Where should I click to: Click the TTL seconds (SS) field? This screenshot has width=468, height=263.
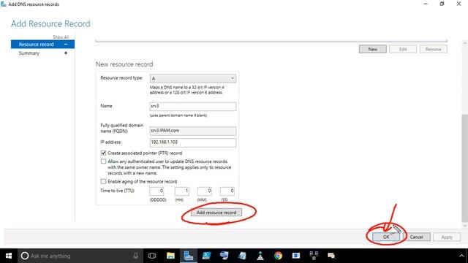click(227, 191)
